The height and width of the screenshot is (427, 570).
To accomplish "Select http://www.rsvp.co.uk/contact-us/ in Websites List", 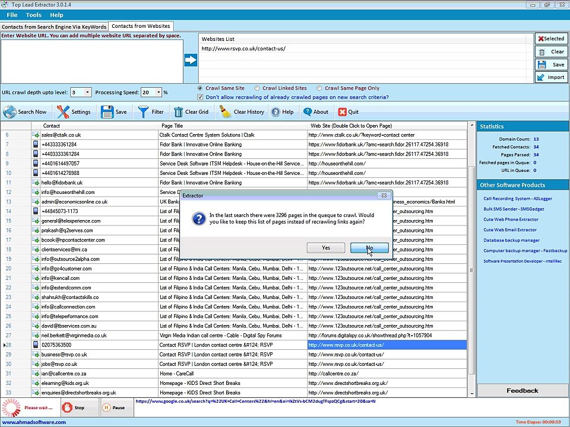I will click(x=243, y=49).
